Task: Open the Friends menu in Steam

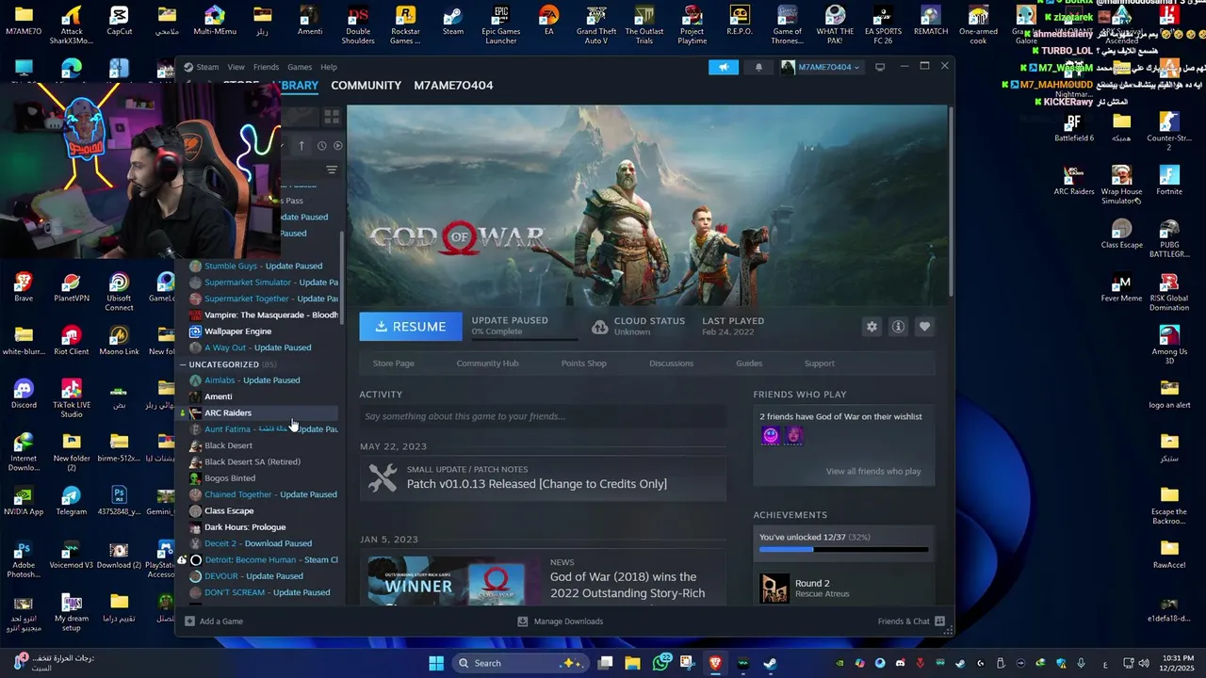Action: tap(266, 67)
